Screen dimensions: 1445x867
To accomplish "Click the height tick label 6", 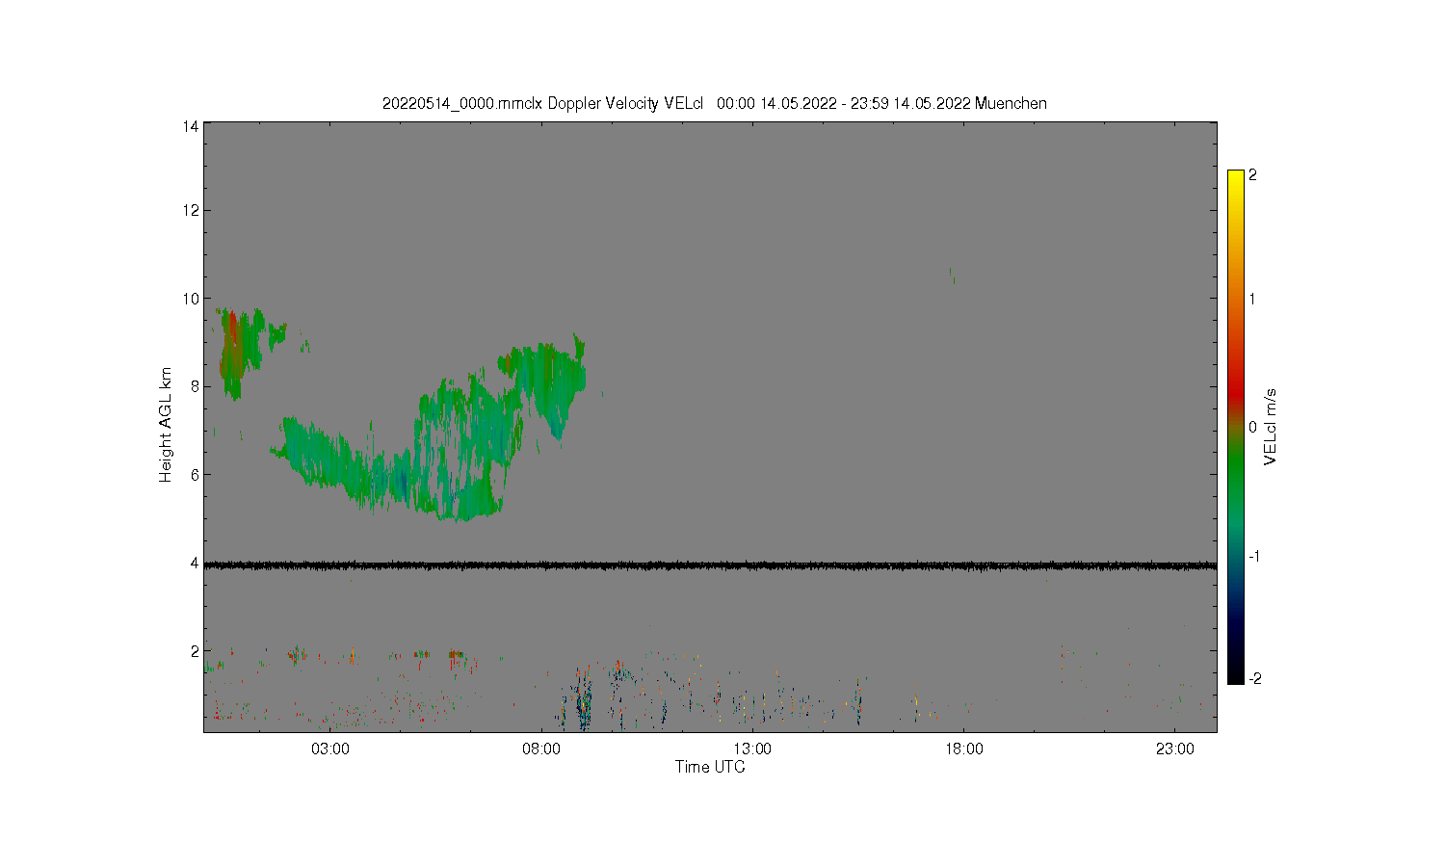I will click(195, 474).
